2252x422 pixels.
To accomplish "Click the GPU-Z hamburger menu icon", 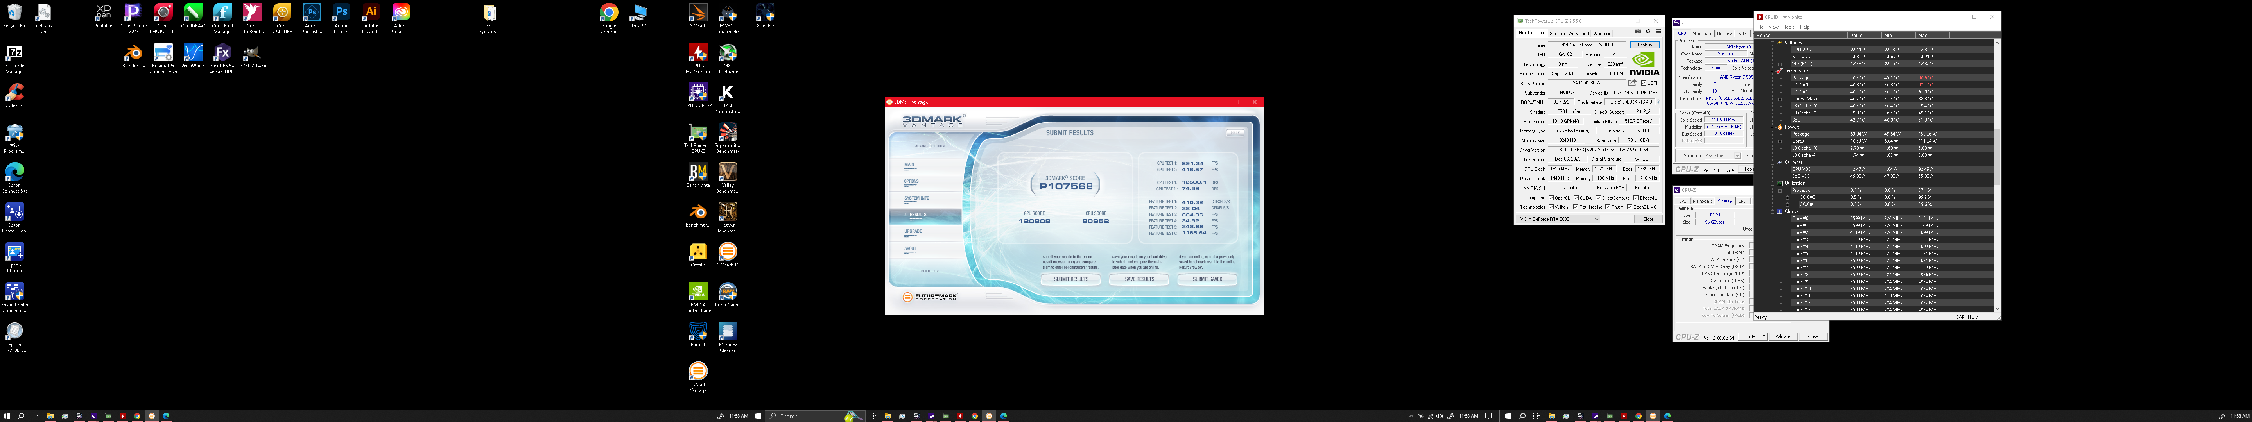I will click(1659, 31).
